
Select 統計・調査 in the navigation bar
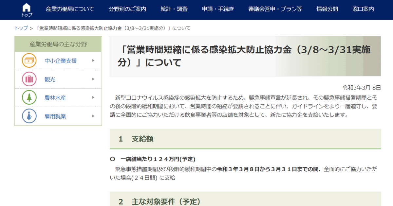(x=174, y=9)
